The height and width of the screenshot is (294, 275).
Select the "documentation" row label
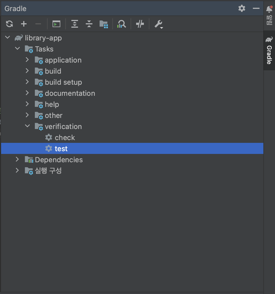70,93
